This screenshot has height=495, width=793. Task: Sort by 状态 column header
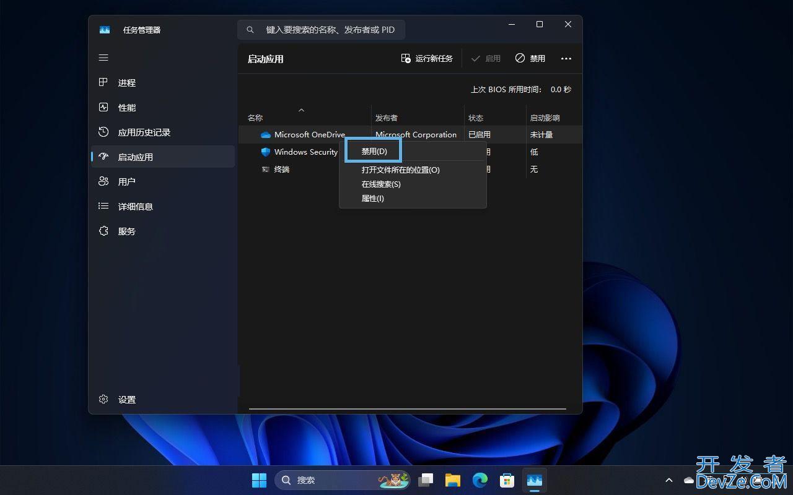coord(495,117)
